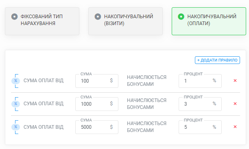Edit the Процент field with value 1

200,81
